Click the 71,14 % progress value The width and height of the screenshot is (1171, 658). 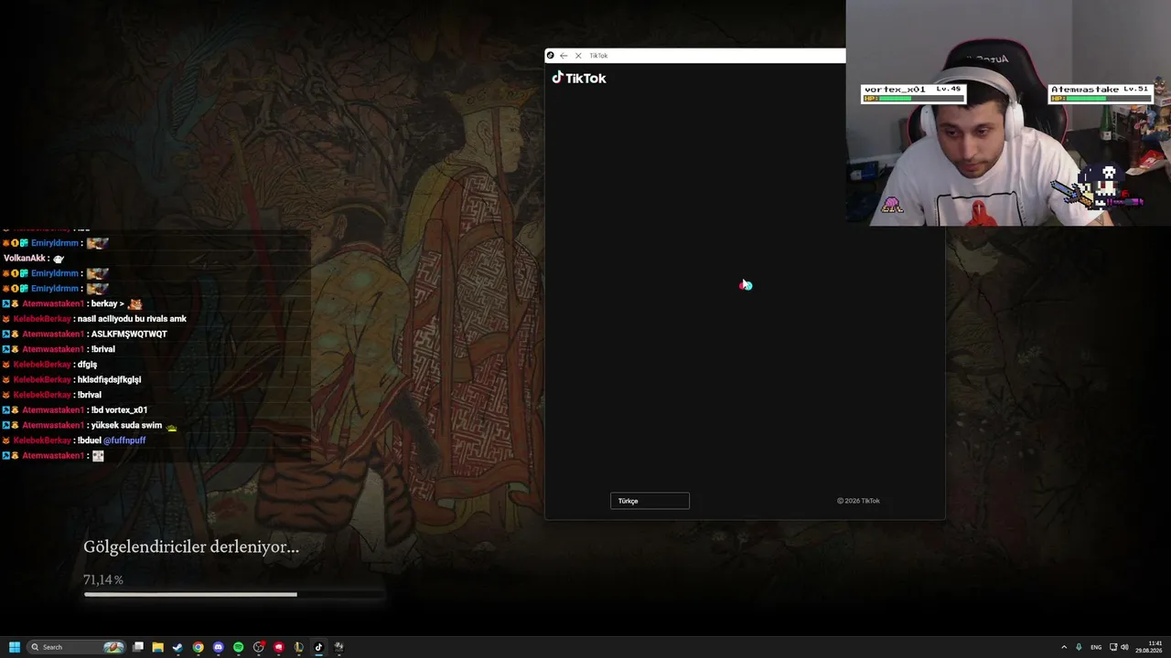(103, 580)
